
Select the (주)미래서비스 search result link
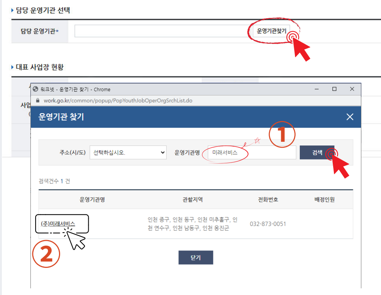pos(58,224)
